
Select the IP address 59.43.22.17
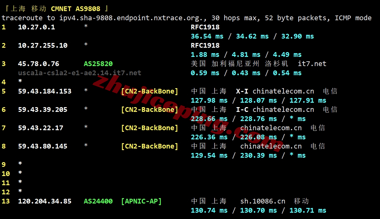click(x=40, y=128)
